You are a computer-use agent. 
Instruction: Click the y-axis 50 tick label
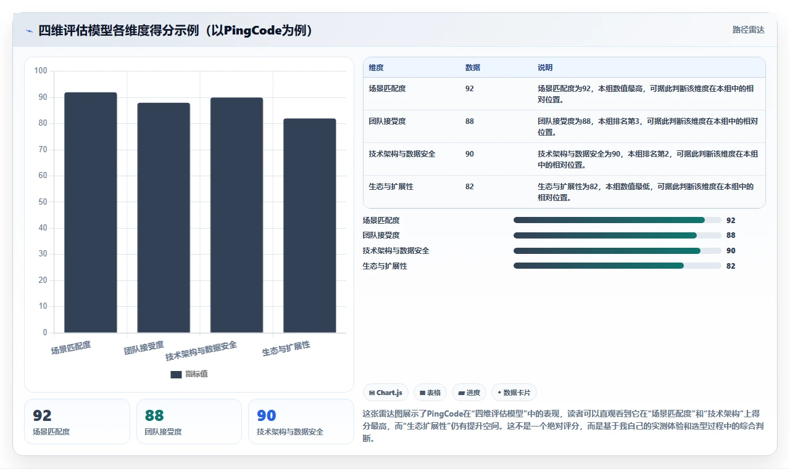[x=43, y=202]
